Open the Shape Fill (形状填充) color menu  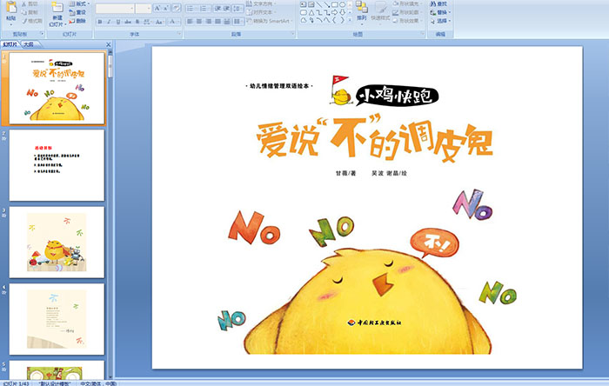click(407, 3)
